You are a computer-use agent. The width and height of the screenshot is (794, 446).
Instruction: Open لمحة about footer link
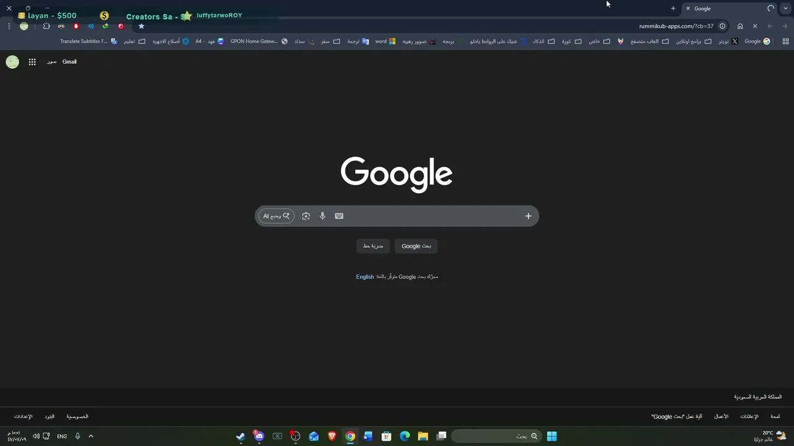coord(775,417)
